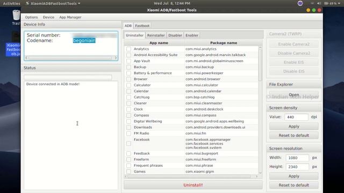344x193 pixels.
Task: Open the clock showing Wed Jul 8
Action: (x=172, y=3)
